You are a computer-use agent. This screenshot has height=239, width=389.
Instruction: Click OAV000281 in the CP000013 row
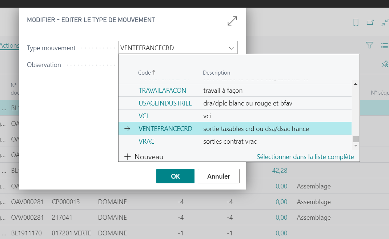click(27, 202)
